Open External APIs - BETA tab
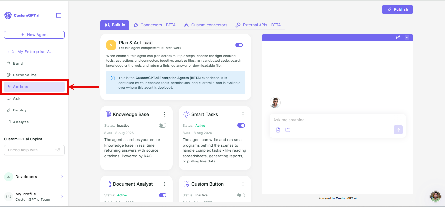Screen dimensions: 445x207 [258, 25]
